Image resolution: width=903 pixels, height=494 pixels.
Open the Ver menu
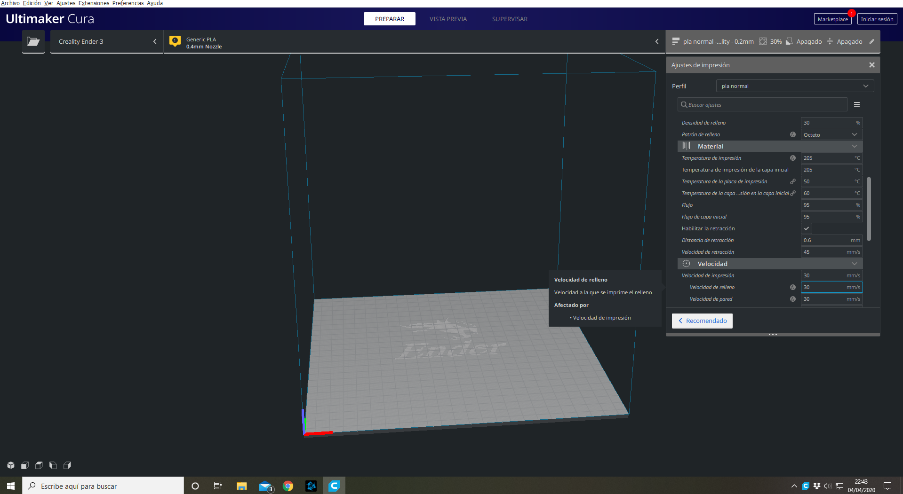tap(48, 3)
